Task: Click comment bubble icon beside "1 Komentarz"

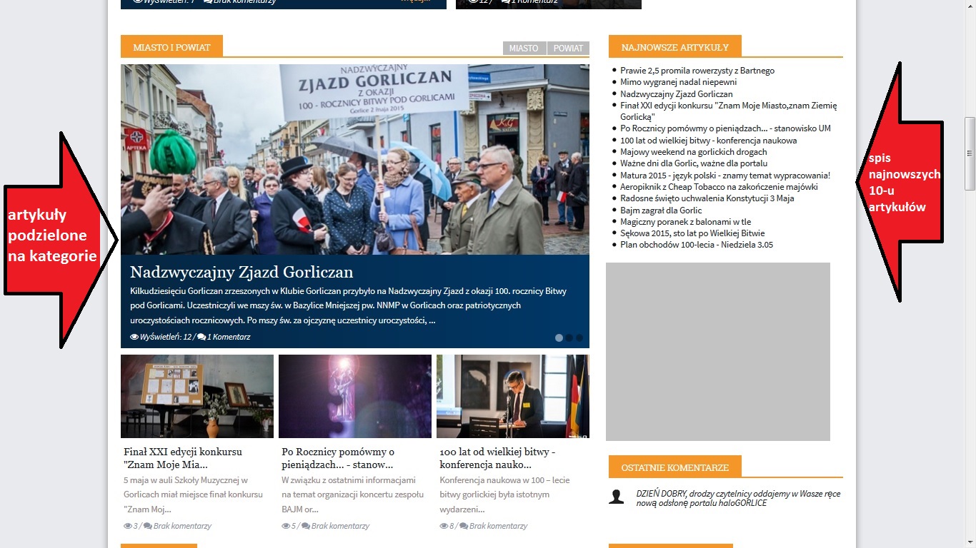Action: click(x=201, y=337)
